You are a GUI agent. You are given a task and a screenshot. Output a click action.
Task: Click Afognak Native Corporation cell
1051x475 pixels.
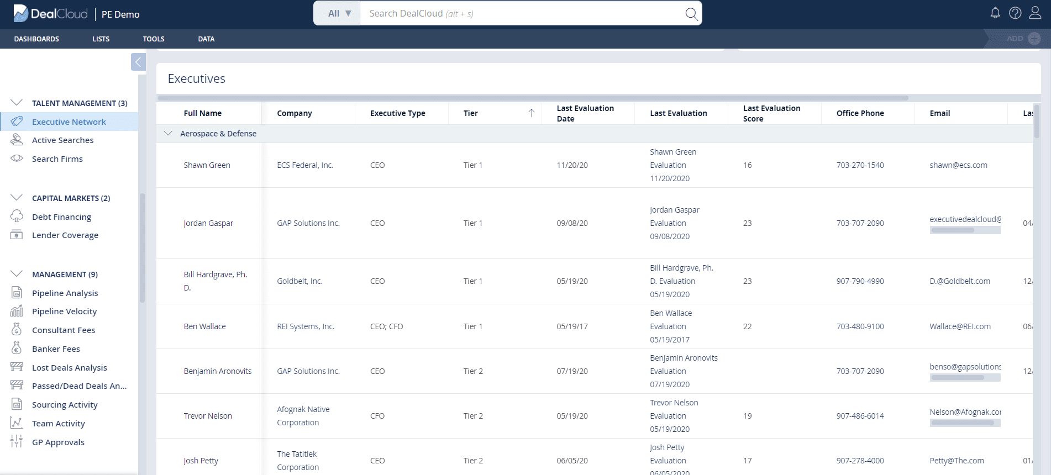[303, 416]
